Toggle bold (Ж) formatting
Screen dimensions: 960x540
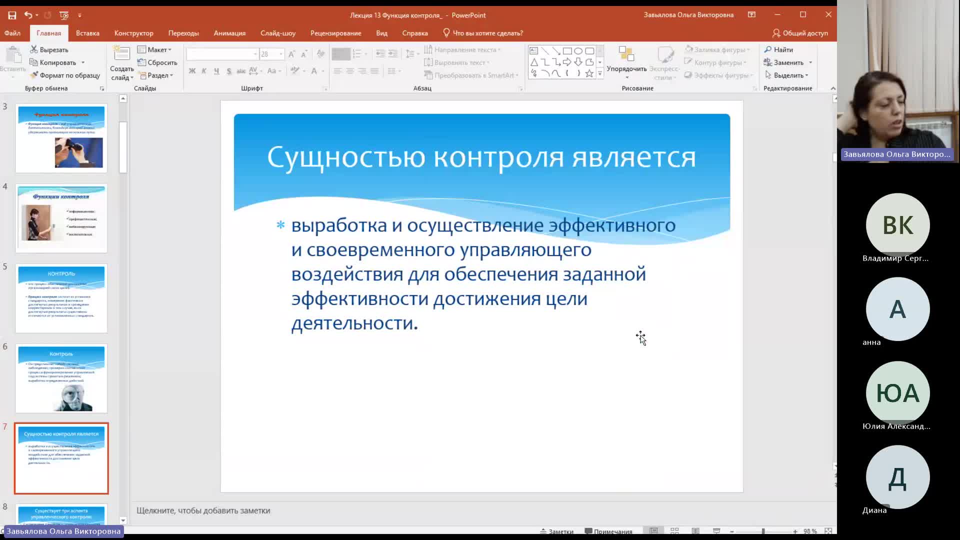[192, 71]
